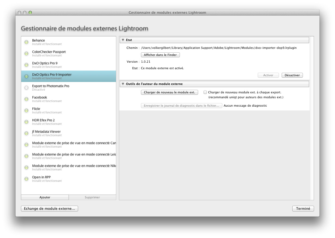The height and width of the screenshot is (238, 335).
Task: Select Export to Photomatix Pro plugin
Action: [69, 88]
